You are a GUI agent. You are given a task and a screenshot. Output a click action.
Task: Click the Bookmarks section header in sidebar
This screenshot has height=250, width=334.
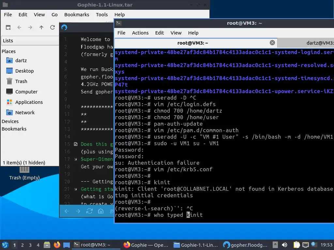[x=14, y=129]
